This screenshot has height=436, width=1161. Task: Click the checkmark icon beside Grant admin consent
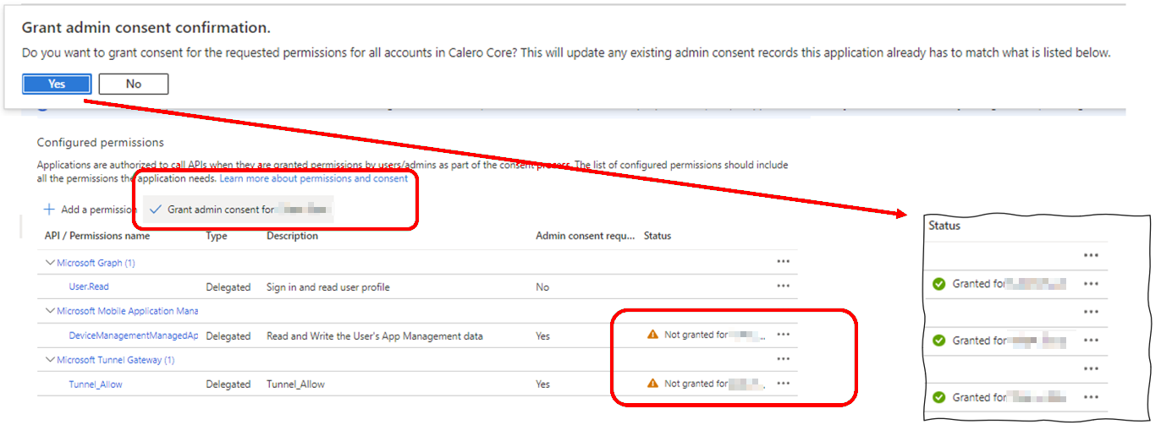(x=155, y=210)
